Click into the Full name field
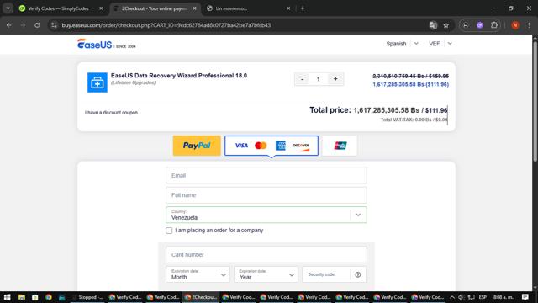This screenshot has height=303, width=538. [x=266, y=195]
